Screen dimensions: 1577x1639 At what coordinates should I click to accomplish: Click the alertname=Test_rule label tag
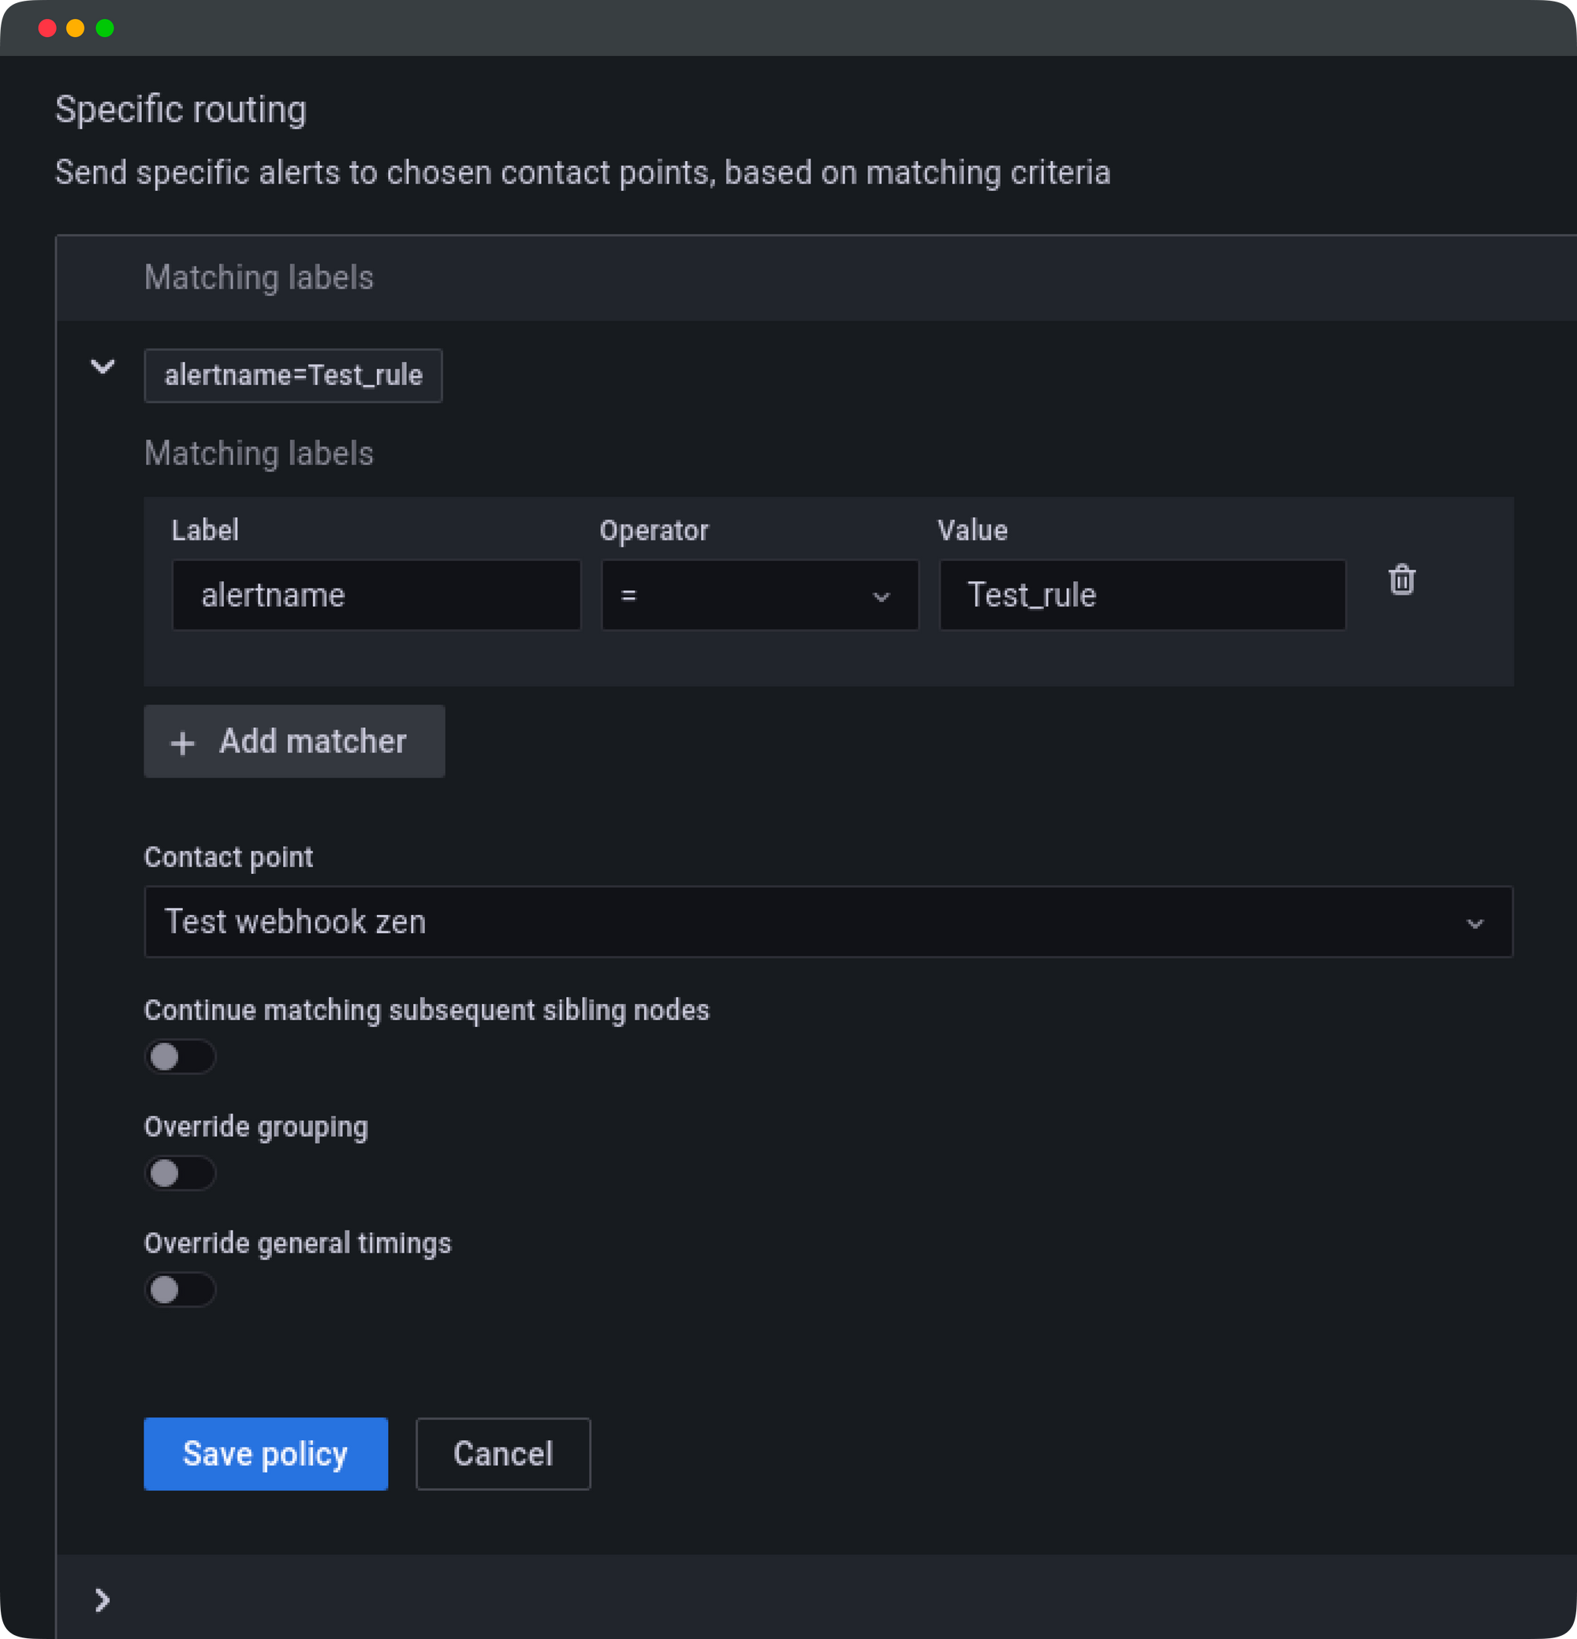[293, 375]
